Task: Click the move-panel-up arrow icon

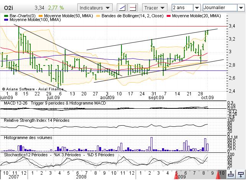Action: (231, 174)
